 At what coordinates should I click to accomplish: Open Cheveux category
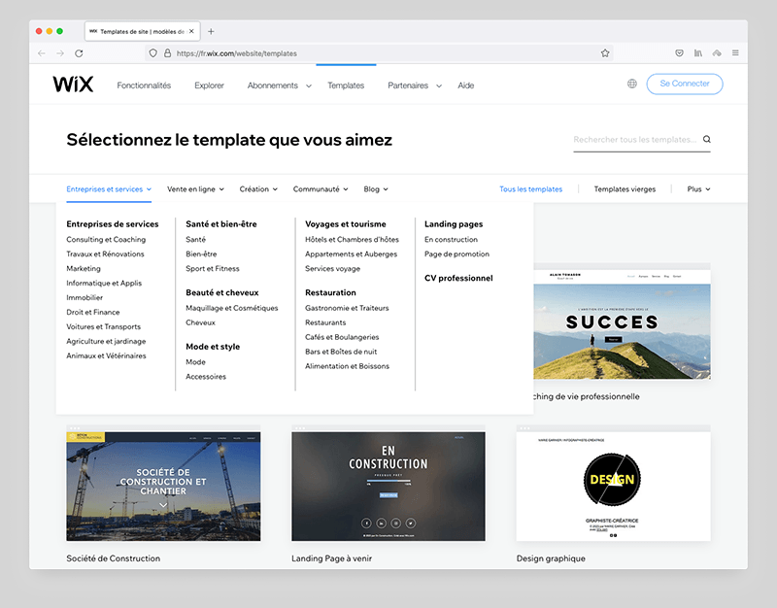[201, 322]
